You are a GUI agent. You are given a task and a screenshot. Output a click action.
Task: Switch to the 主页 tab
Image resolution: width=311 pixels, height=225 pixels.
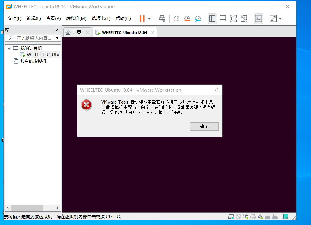pos(77,32)
